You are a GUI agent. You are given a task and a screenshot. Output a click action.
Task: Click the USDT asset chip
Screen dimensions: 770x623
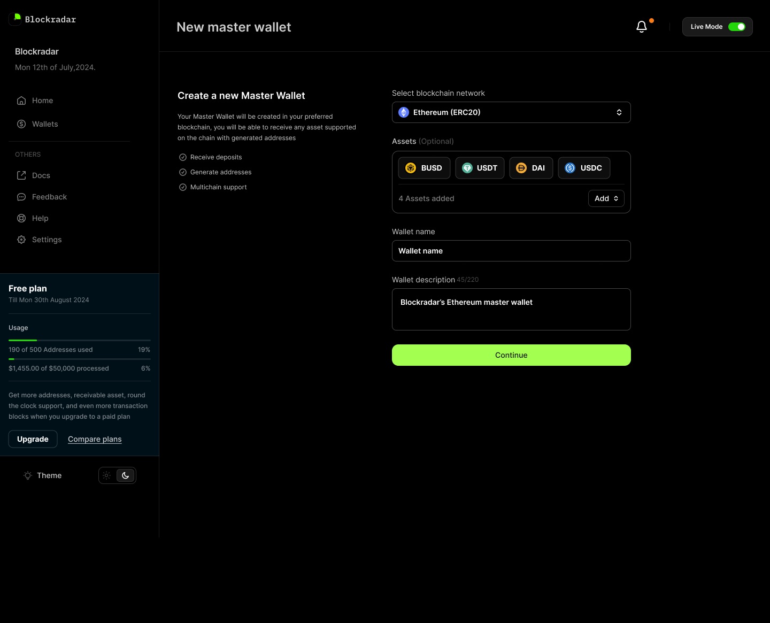pyautogui.click(x=480, y=168)
